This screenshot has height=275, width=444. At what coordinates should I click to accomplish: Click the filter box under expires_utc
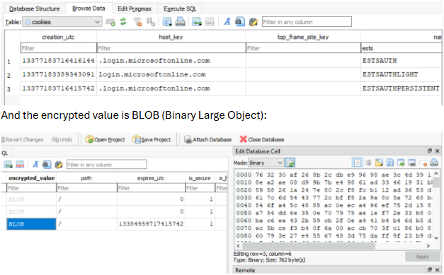click(x=151, y=188)
